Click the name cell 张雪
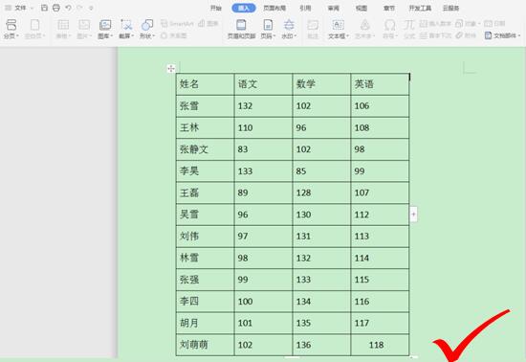526x362 pixels. (205, 106)
